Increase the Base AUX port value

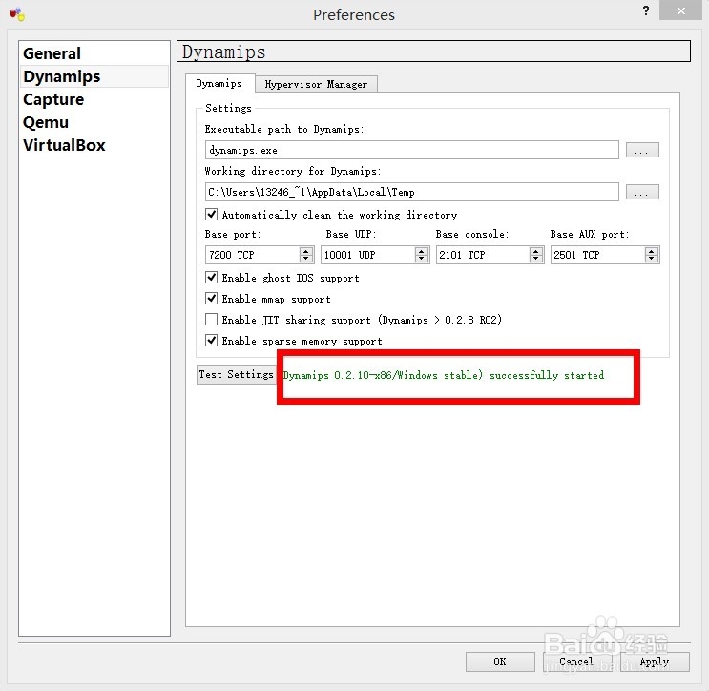tap(652, 251)
